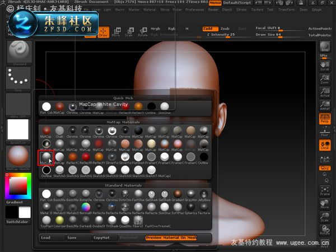This screenshot has height=252, width=336.
Task: Toggle the Xyz rotation mode
Action: coord(325,168)
